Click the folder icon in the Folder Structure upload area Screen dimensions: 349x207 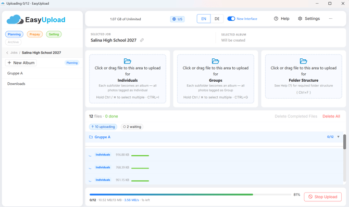(303, 61)
